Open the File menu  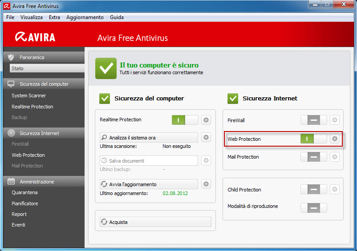pyautogui.click(x=10, y=17)
